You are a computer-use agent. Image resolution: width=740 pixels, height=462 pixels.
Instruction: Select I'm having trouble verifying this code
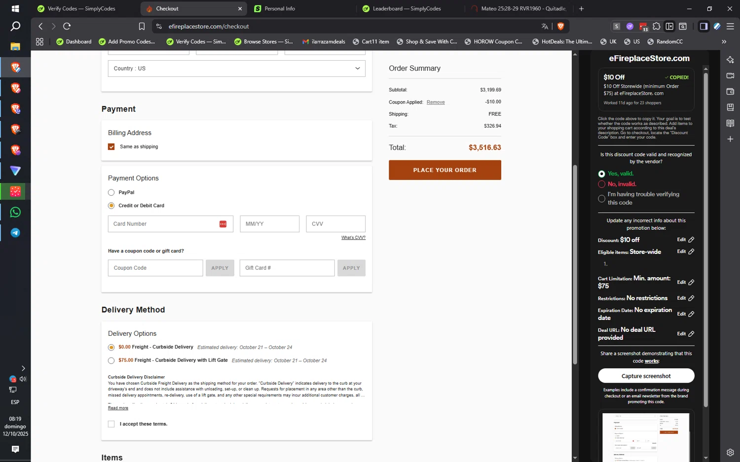601,199
